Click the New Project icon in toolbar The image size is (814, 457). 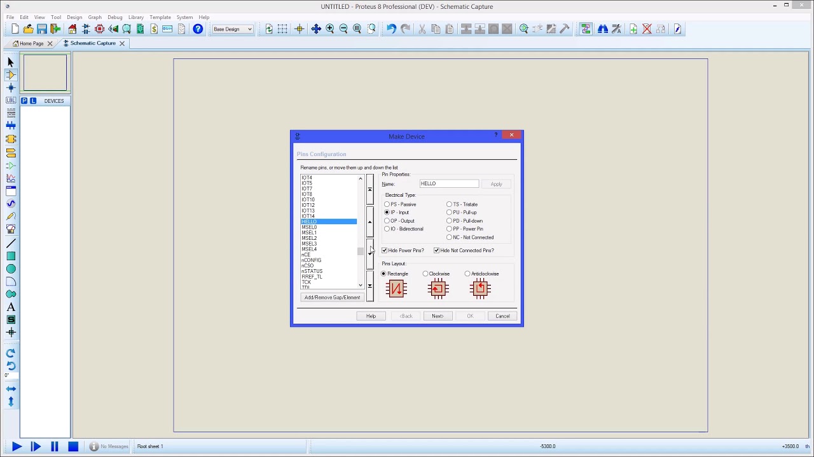(x=15, y=29)
